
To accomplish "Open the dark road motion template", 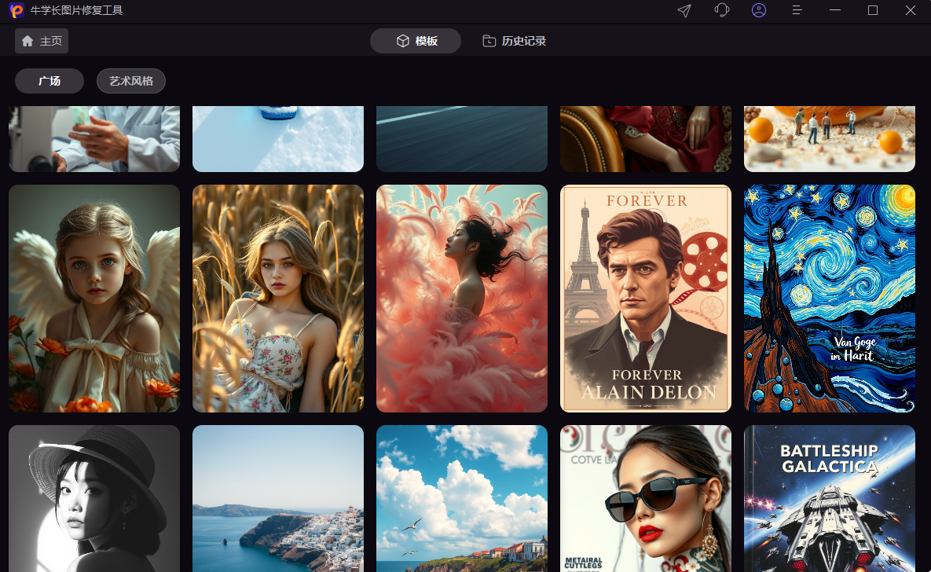I will click(462, 139).
